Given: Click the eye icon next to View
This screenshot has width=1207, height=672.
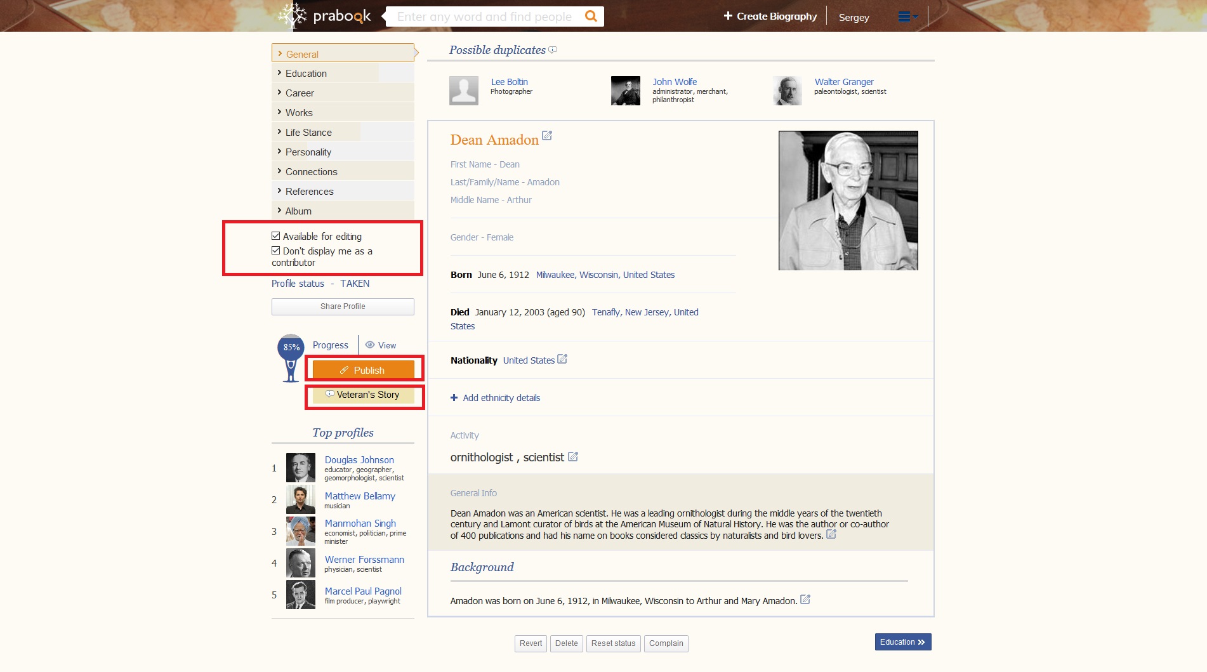Looking at the screenshot, I should coord(370,345).
